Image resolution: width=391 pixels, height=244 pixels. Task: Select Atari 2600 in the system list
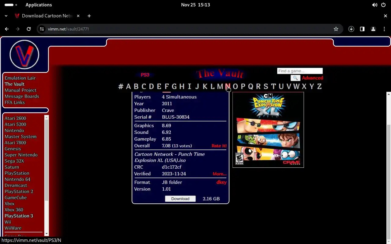[15, 118]
